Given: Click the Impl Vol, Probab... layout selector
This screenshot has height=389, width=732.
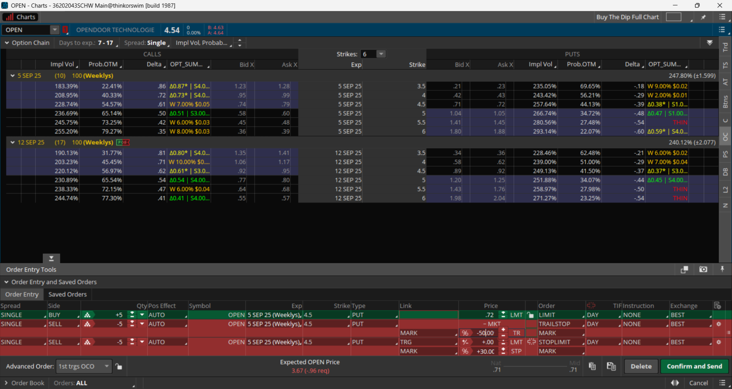Looking at the screenshot, I should [x=203, y=43].
